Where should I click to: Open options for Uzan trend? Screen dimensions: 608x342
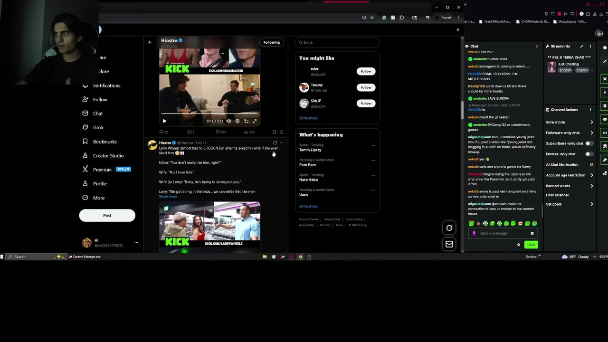click(373, 190)
